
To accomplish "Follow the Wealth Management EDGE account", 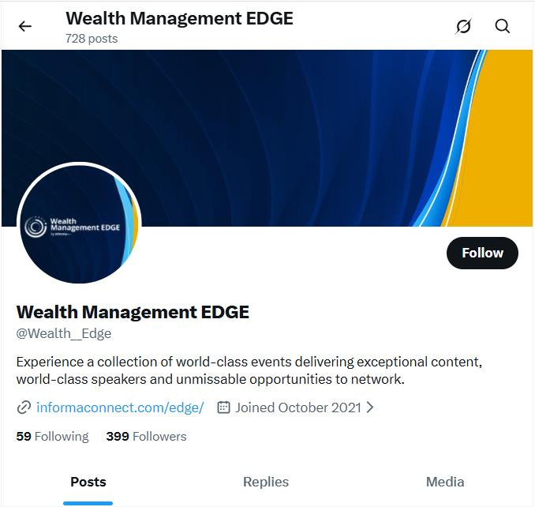I will tap(482, 253).
